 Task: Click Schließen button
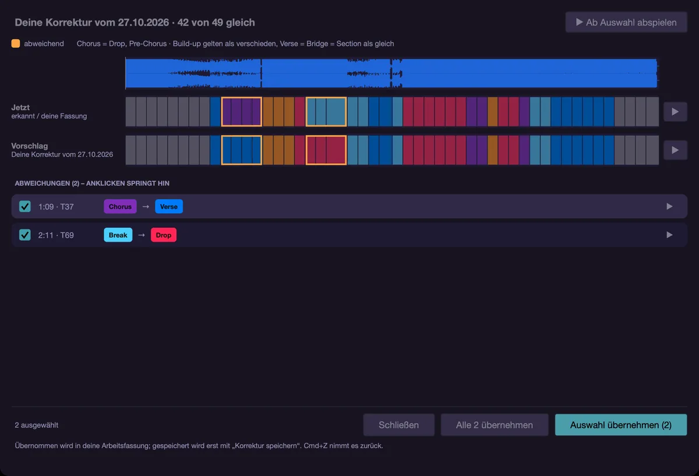(x=399, y=425)
